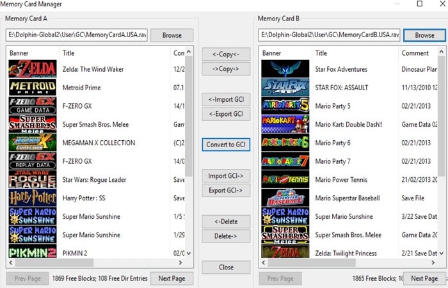The width and height of the screenshot is (448, 288).
Task: Click Card B vertical scrollbar down arrow
Action: pos(442,253)
